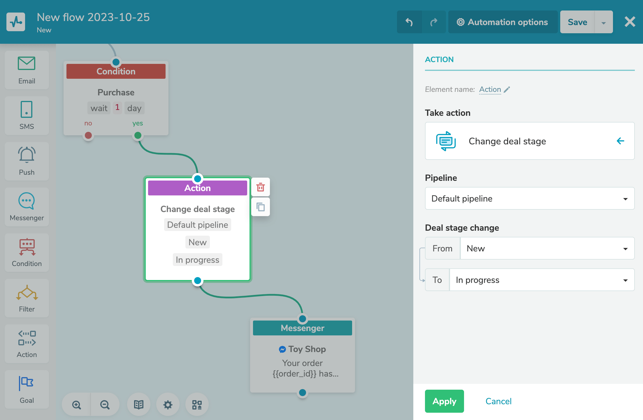
Task: Select the Messenger Toy Shop block
Action: (303, 356)
